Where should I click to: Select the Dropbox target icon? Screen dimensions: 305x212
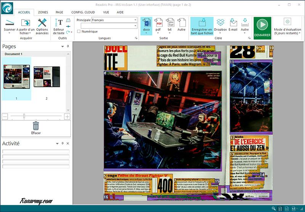click(x=220, y=23)
